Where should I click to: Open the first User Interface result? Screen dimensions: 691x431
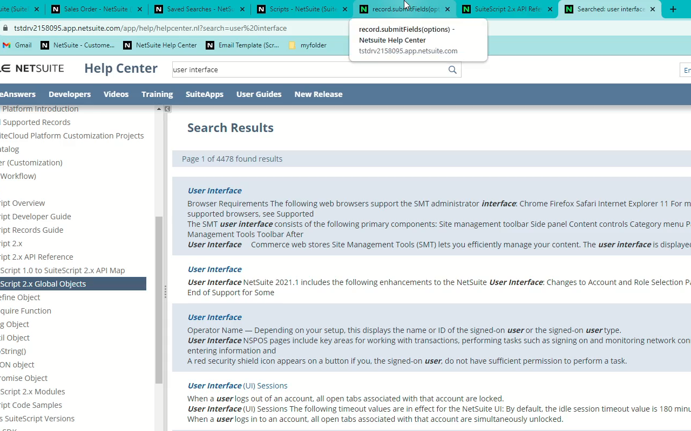pyautogui.click(x=214, y=191)
